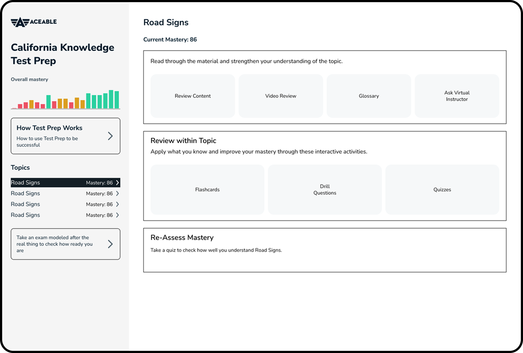Open the Review within Topic section

[183, 140]
